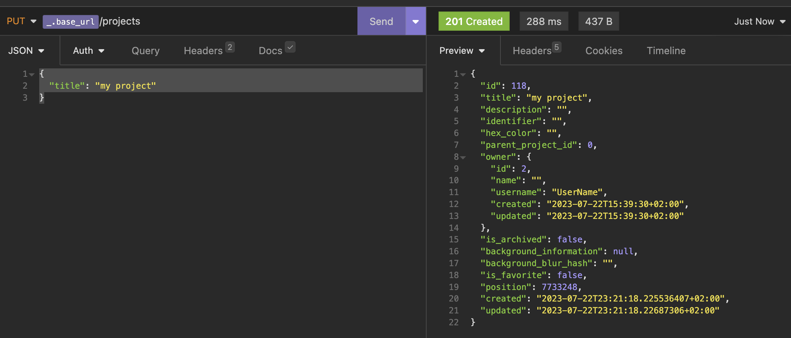Switch to the Cookies tab
The image size is (791, 338).
pos(604,51)
